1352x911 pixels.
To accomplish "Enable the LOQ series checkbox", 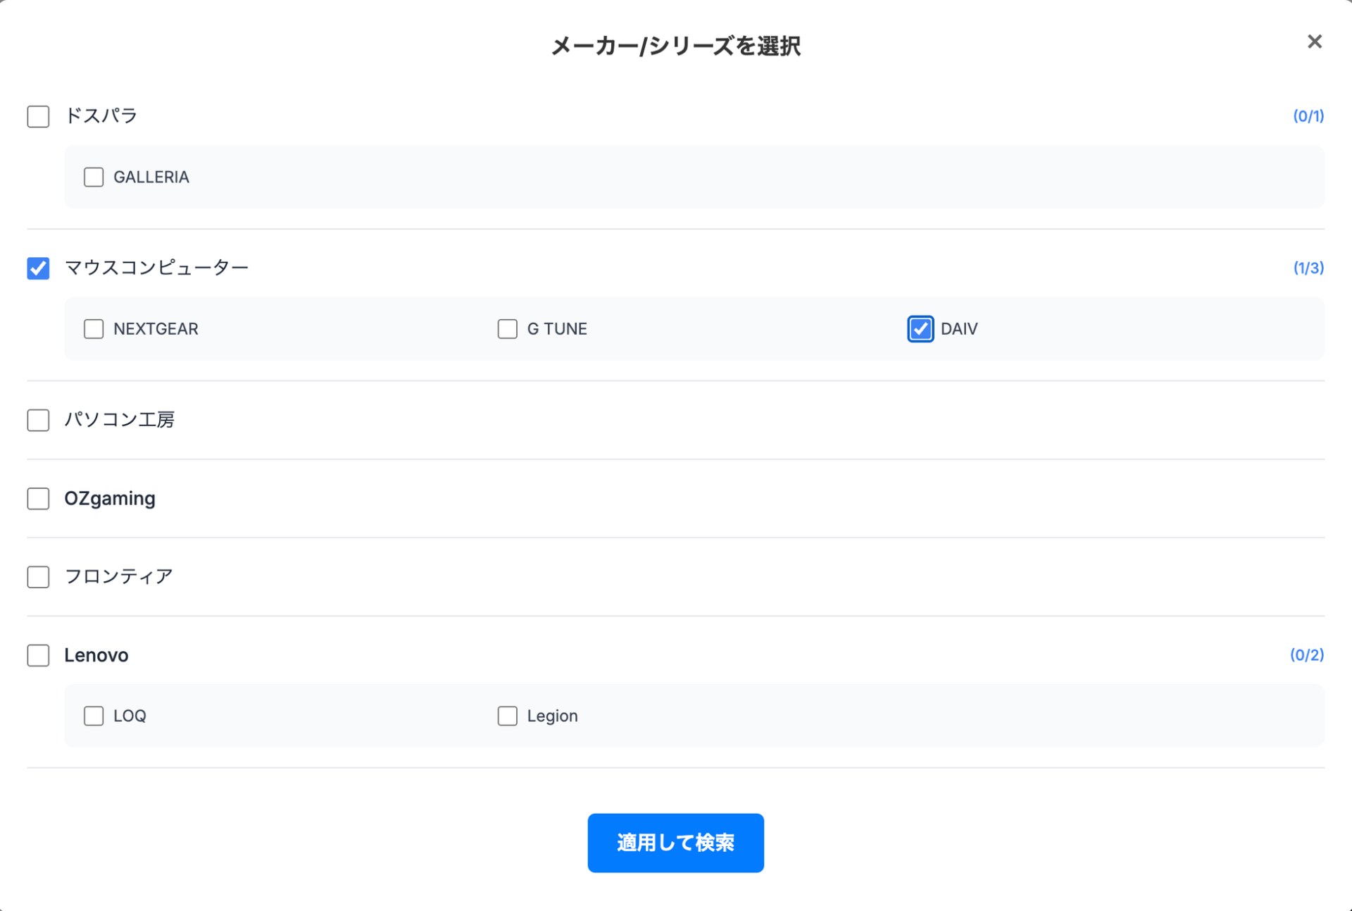I will click(94, 716).
